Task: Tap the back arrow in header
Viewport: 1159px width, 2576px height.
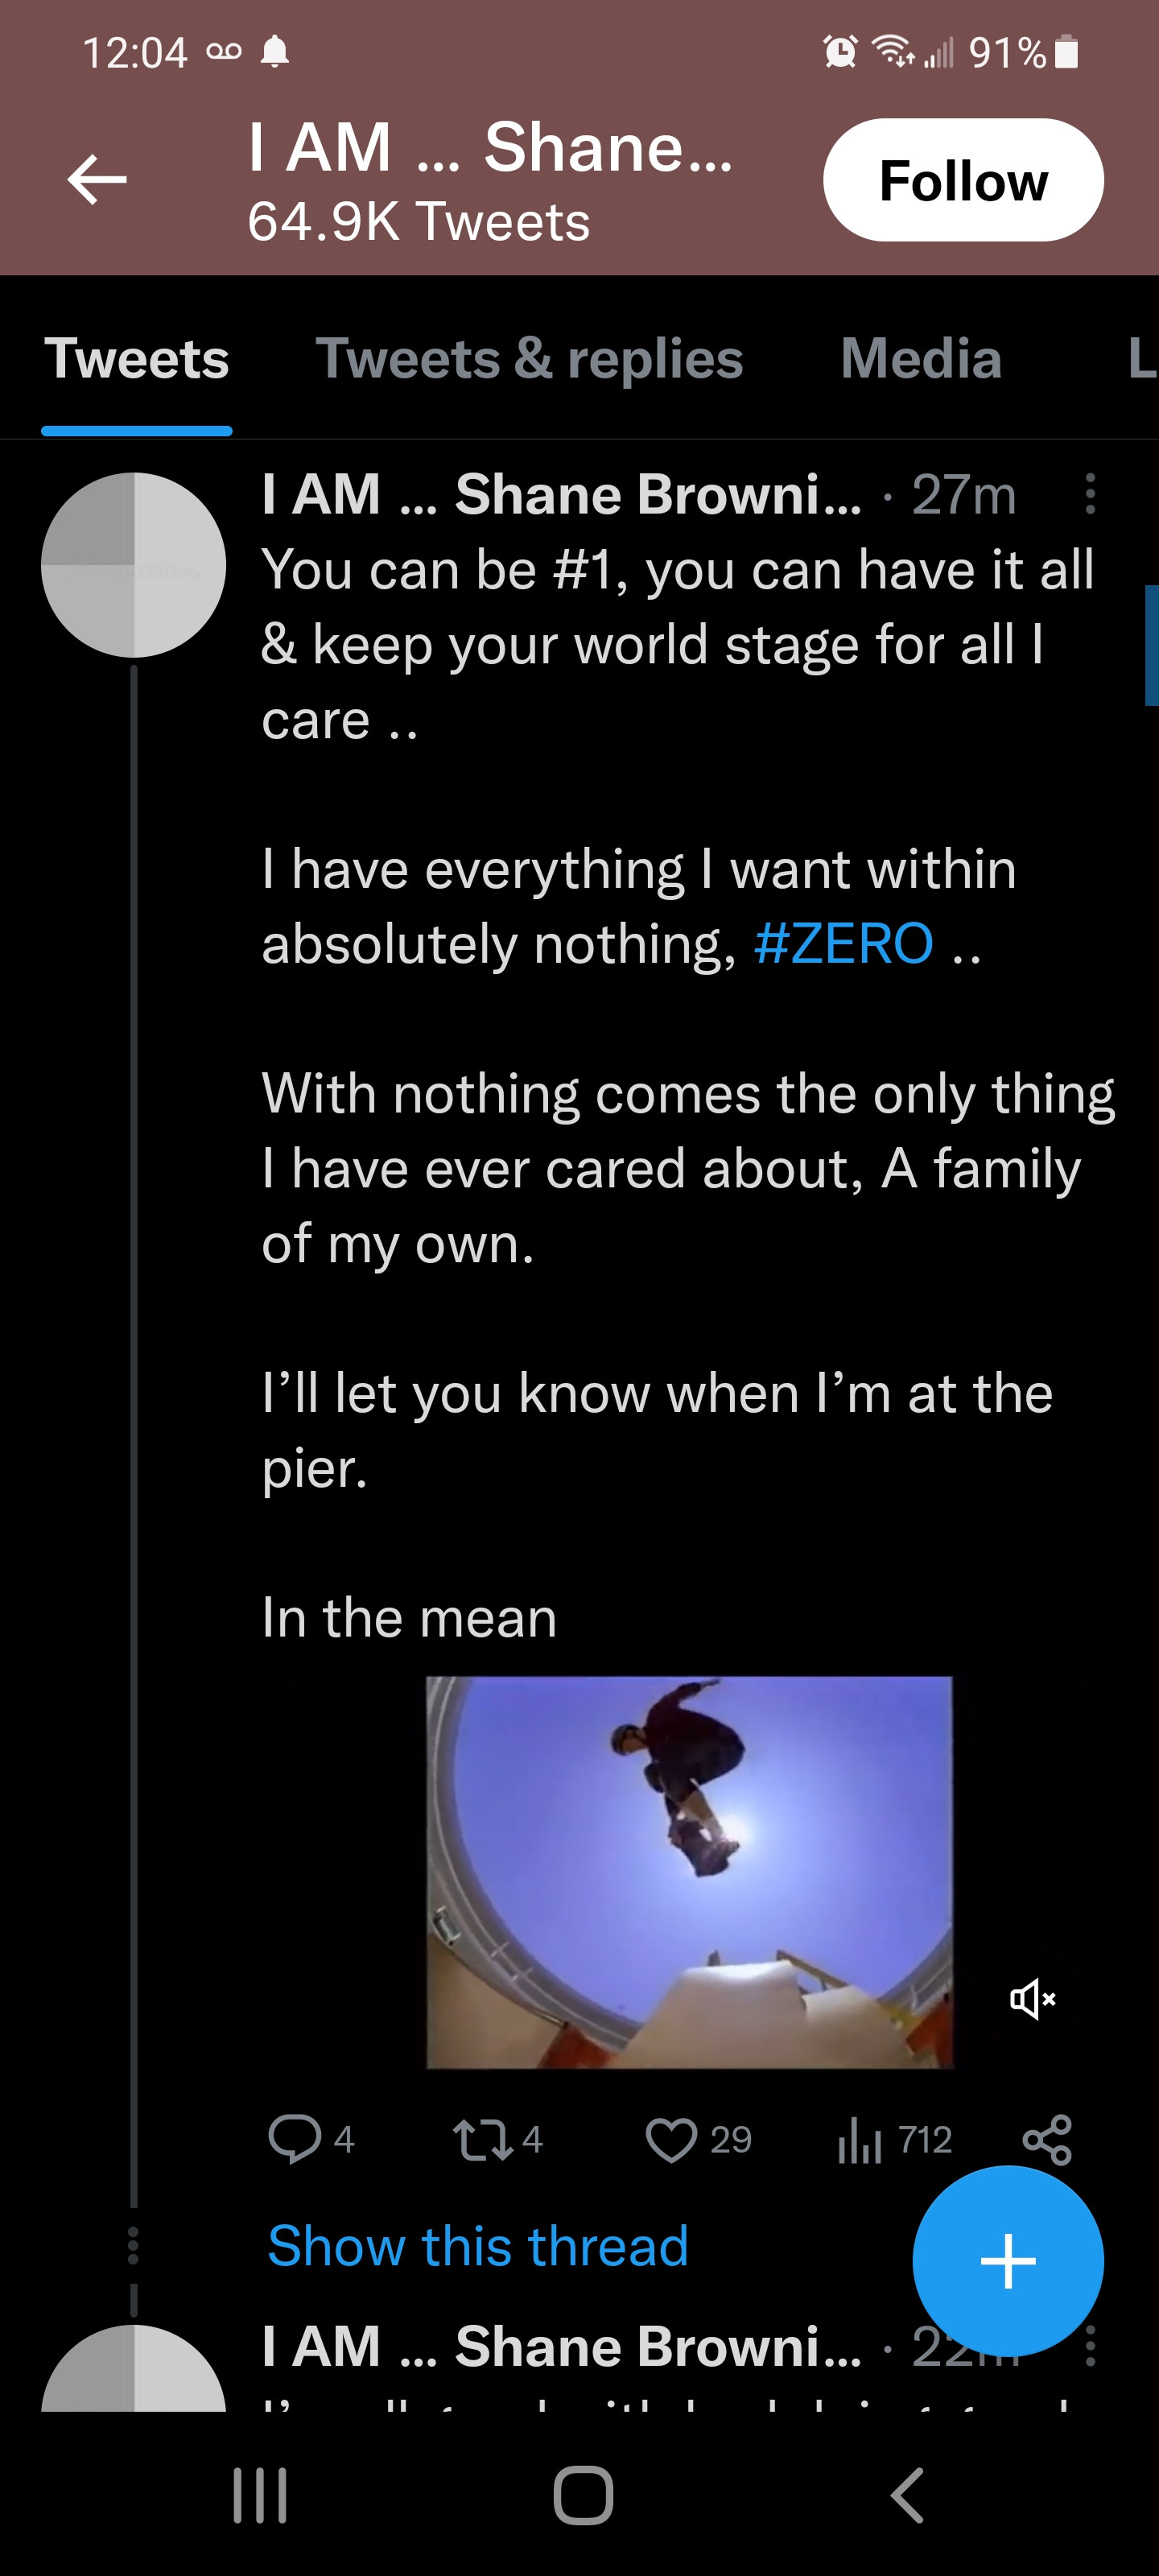Action: (x=97, y=180)
